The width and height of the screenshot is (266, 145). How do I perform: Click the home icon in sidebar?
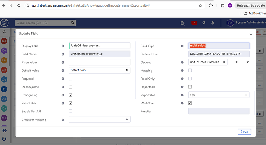point(4,130)
